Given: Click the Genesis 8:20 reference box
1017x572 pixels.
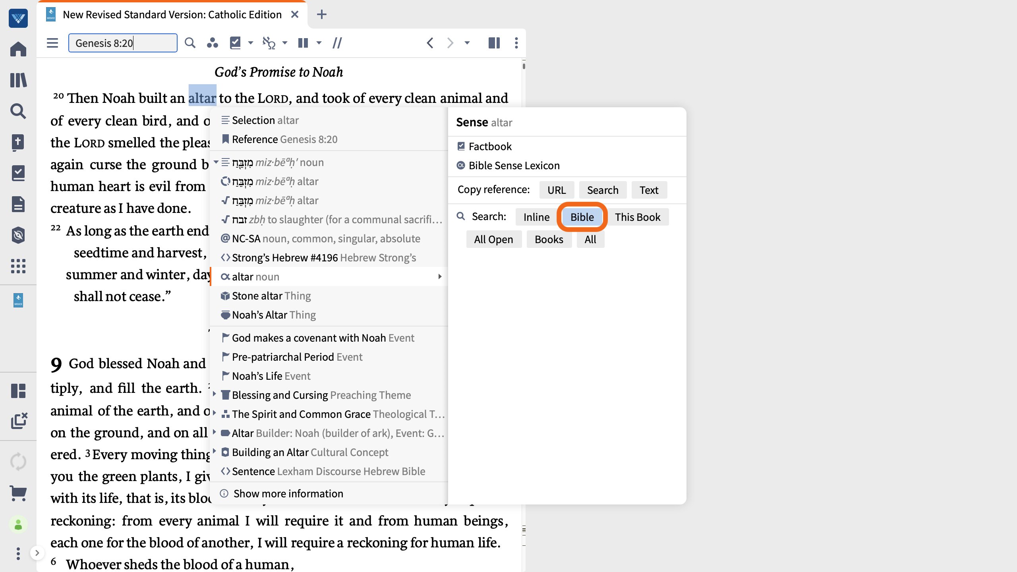Looking at the screenshot, I should click(x=123, y=43).
